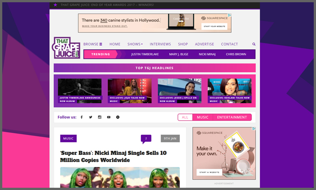Filter posts by Music
The image size is (316, 190).
point(203,117)
